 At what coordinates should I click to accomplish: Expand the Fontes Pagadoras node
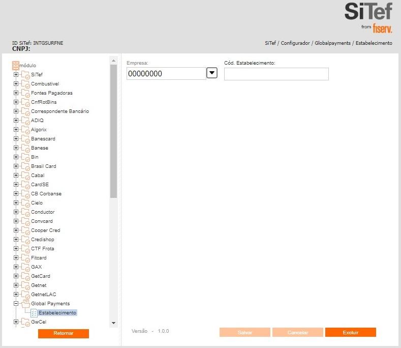pyautogui.click(x=16, y=93)
